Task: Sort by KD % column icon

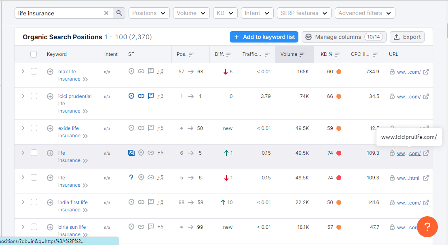Action: pyautogui.click(x=338, y=54)
